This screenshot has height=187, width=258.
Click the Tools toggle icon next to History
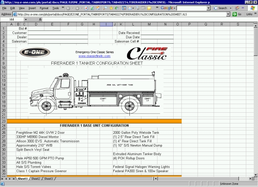coord(124,8)
